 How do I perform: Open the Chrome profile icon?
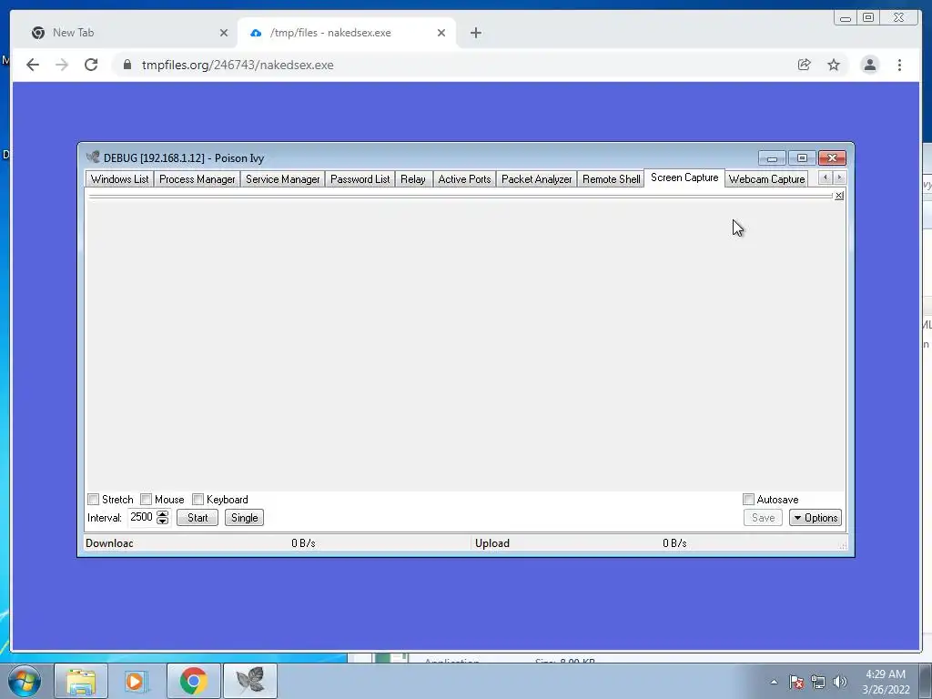tap(869, 65)
